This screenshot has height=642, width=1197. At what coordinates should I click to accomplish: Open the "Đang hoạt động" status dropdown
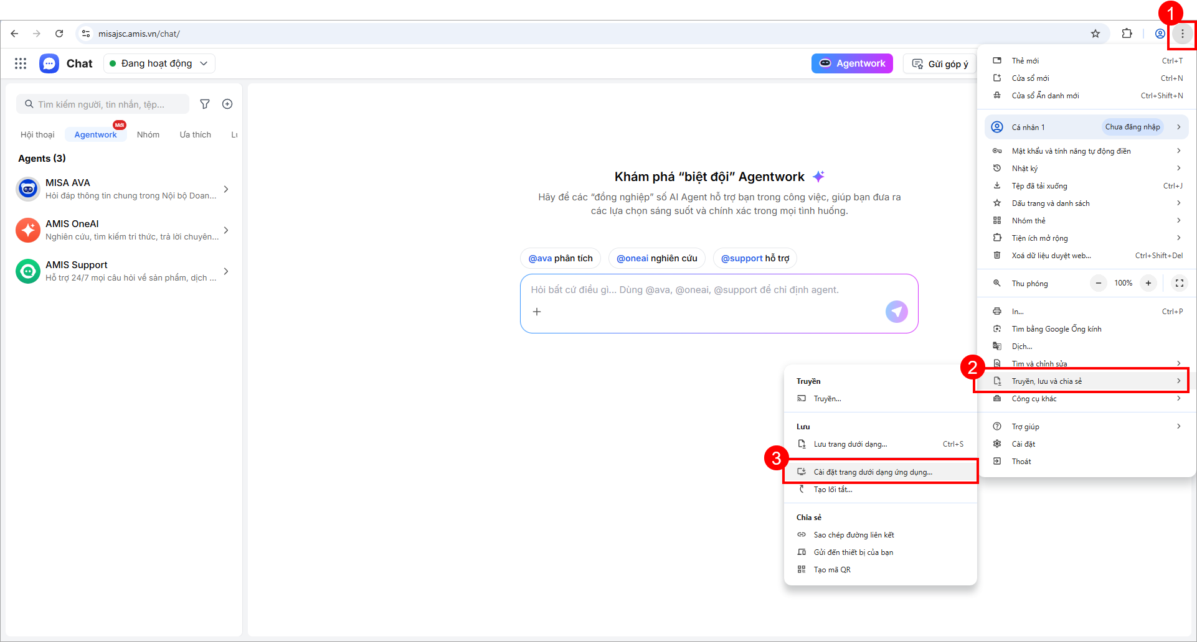coord(159,63)
